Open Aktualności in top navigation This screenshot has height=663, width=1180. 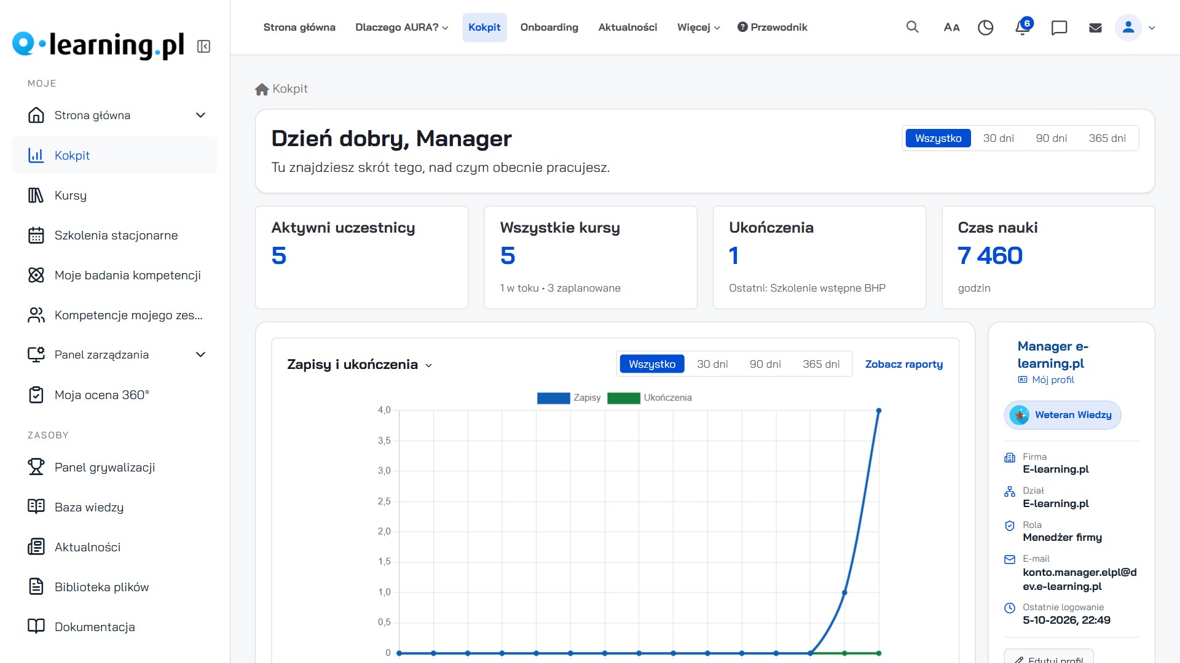coord(627,28)
